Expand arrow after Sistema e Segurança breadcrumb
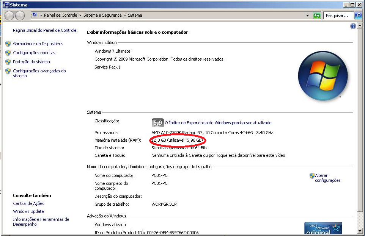This screenshot has height=236, width=365. coord(125,16)
